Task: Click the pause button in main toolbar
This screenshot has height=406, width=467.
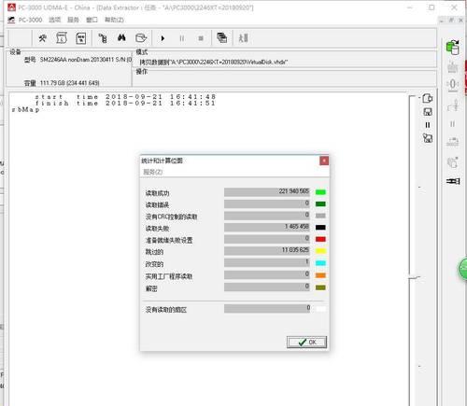Action: click(182, 38)
